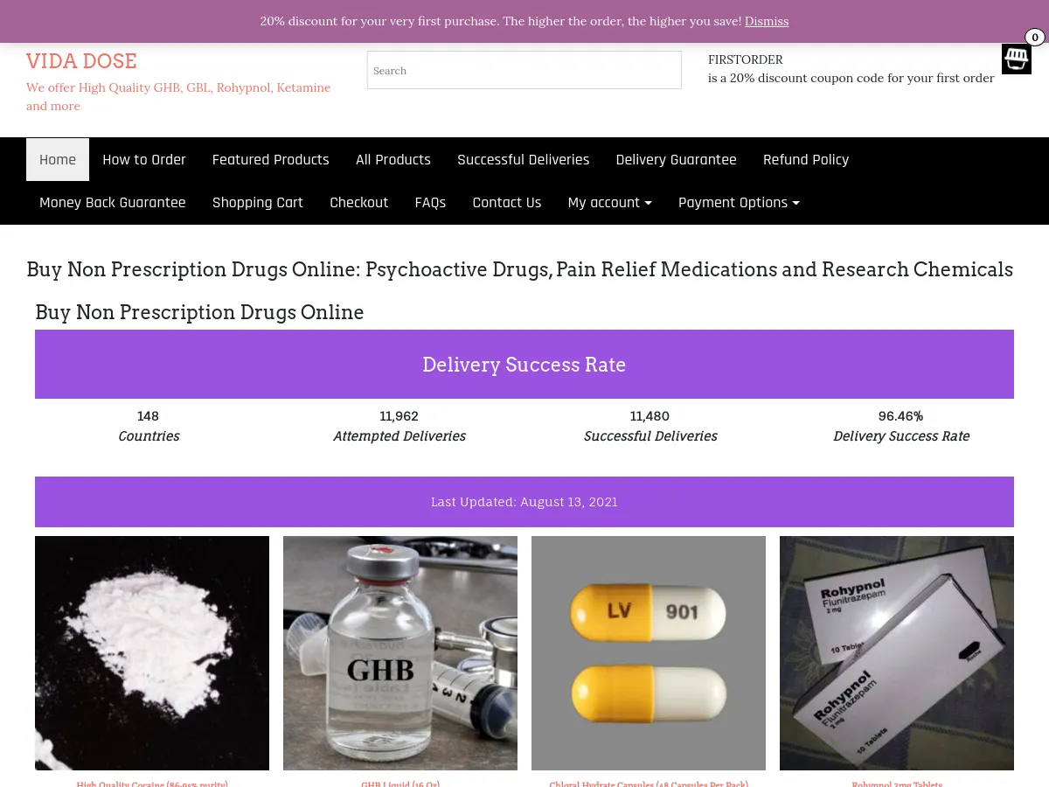Go to the Shopping Cart menu item
The image size is (1049, 787).
258,202
